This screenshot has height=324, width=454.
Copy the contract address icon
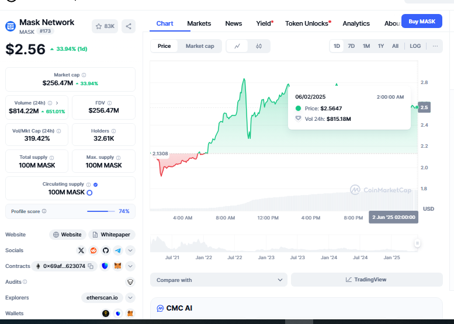pos(91,266)
